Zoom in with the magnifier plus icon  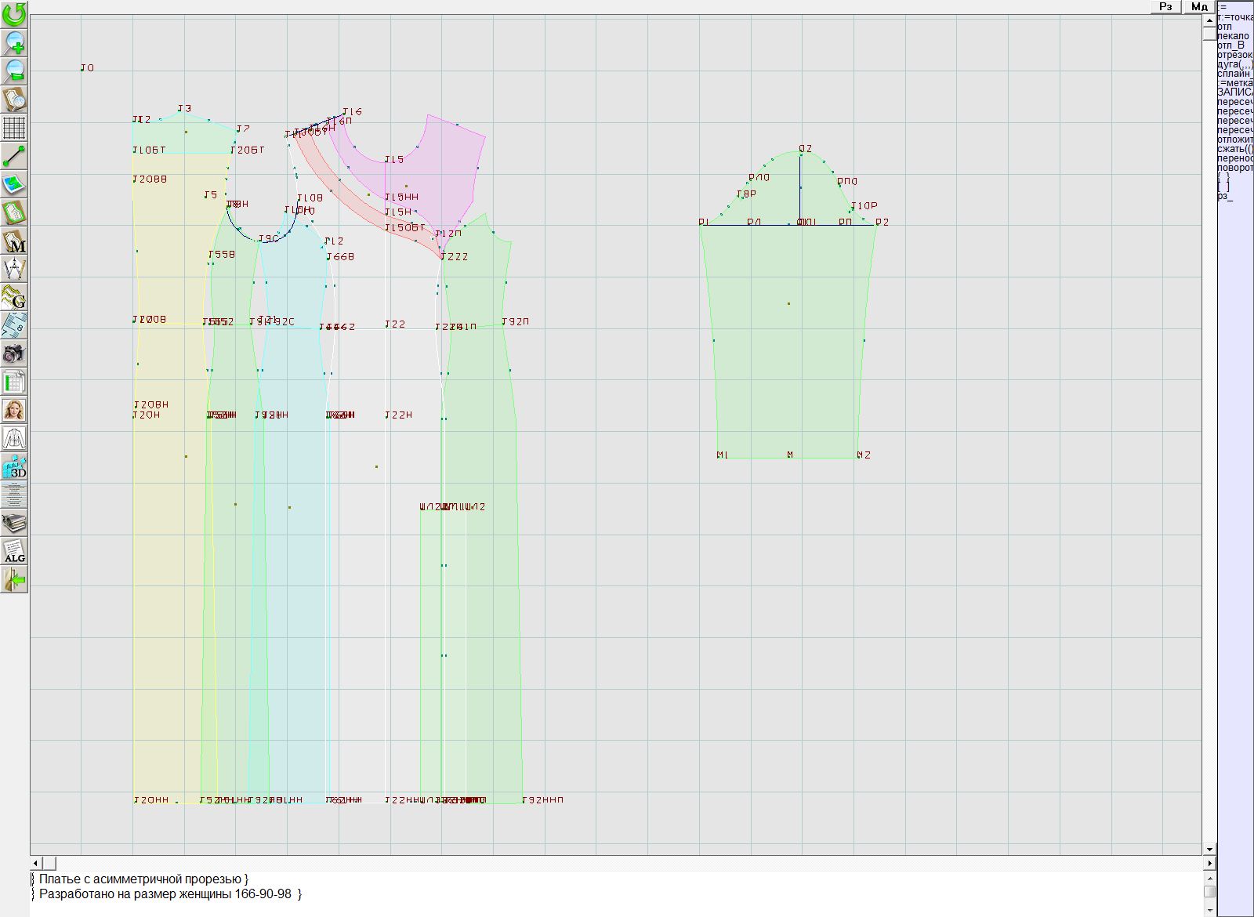tap(14, 42)
